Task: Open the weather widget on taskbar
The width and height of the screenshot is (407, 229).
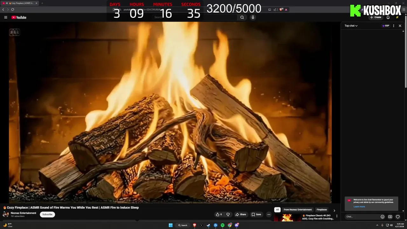Action: click(x=8, y=225)
